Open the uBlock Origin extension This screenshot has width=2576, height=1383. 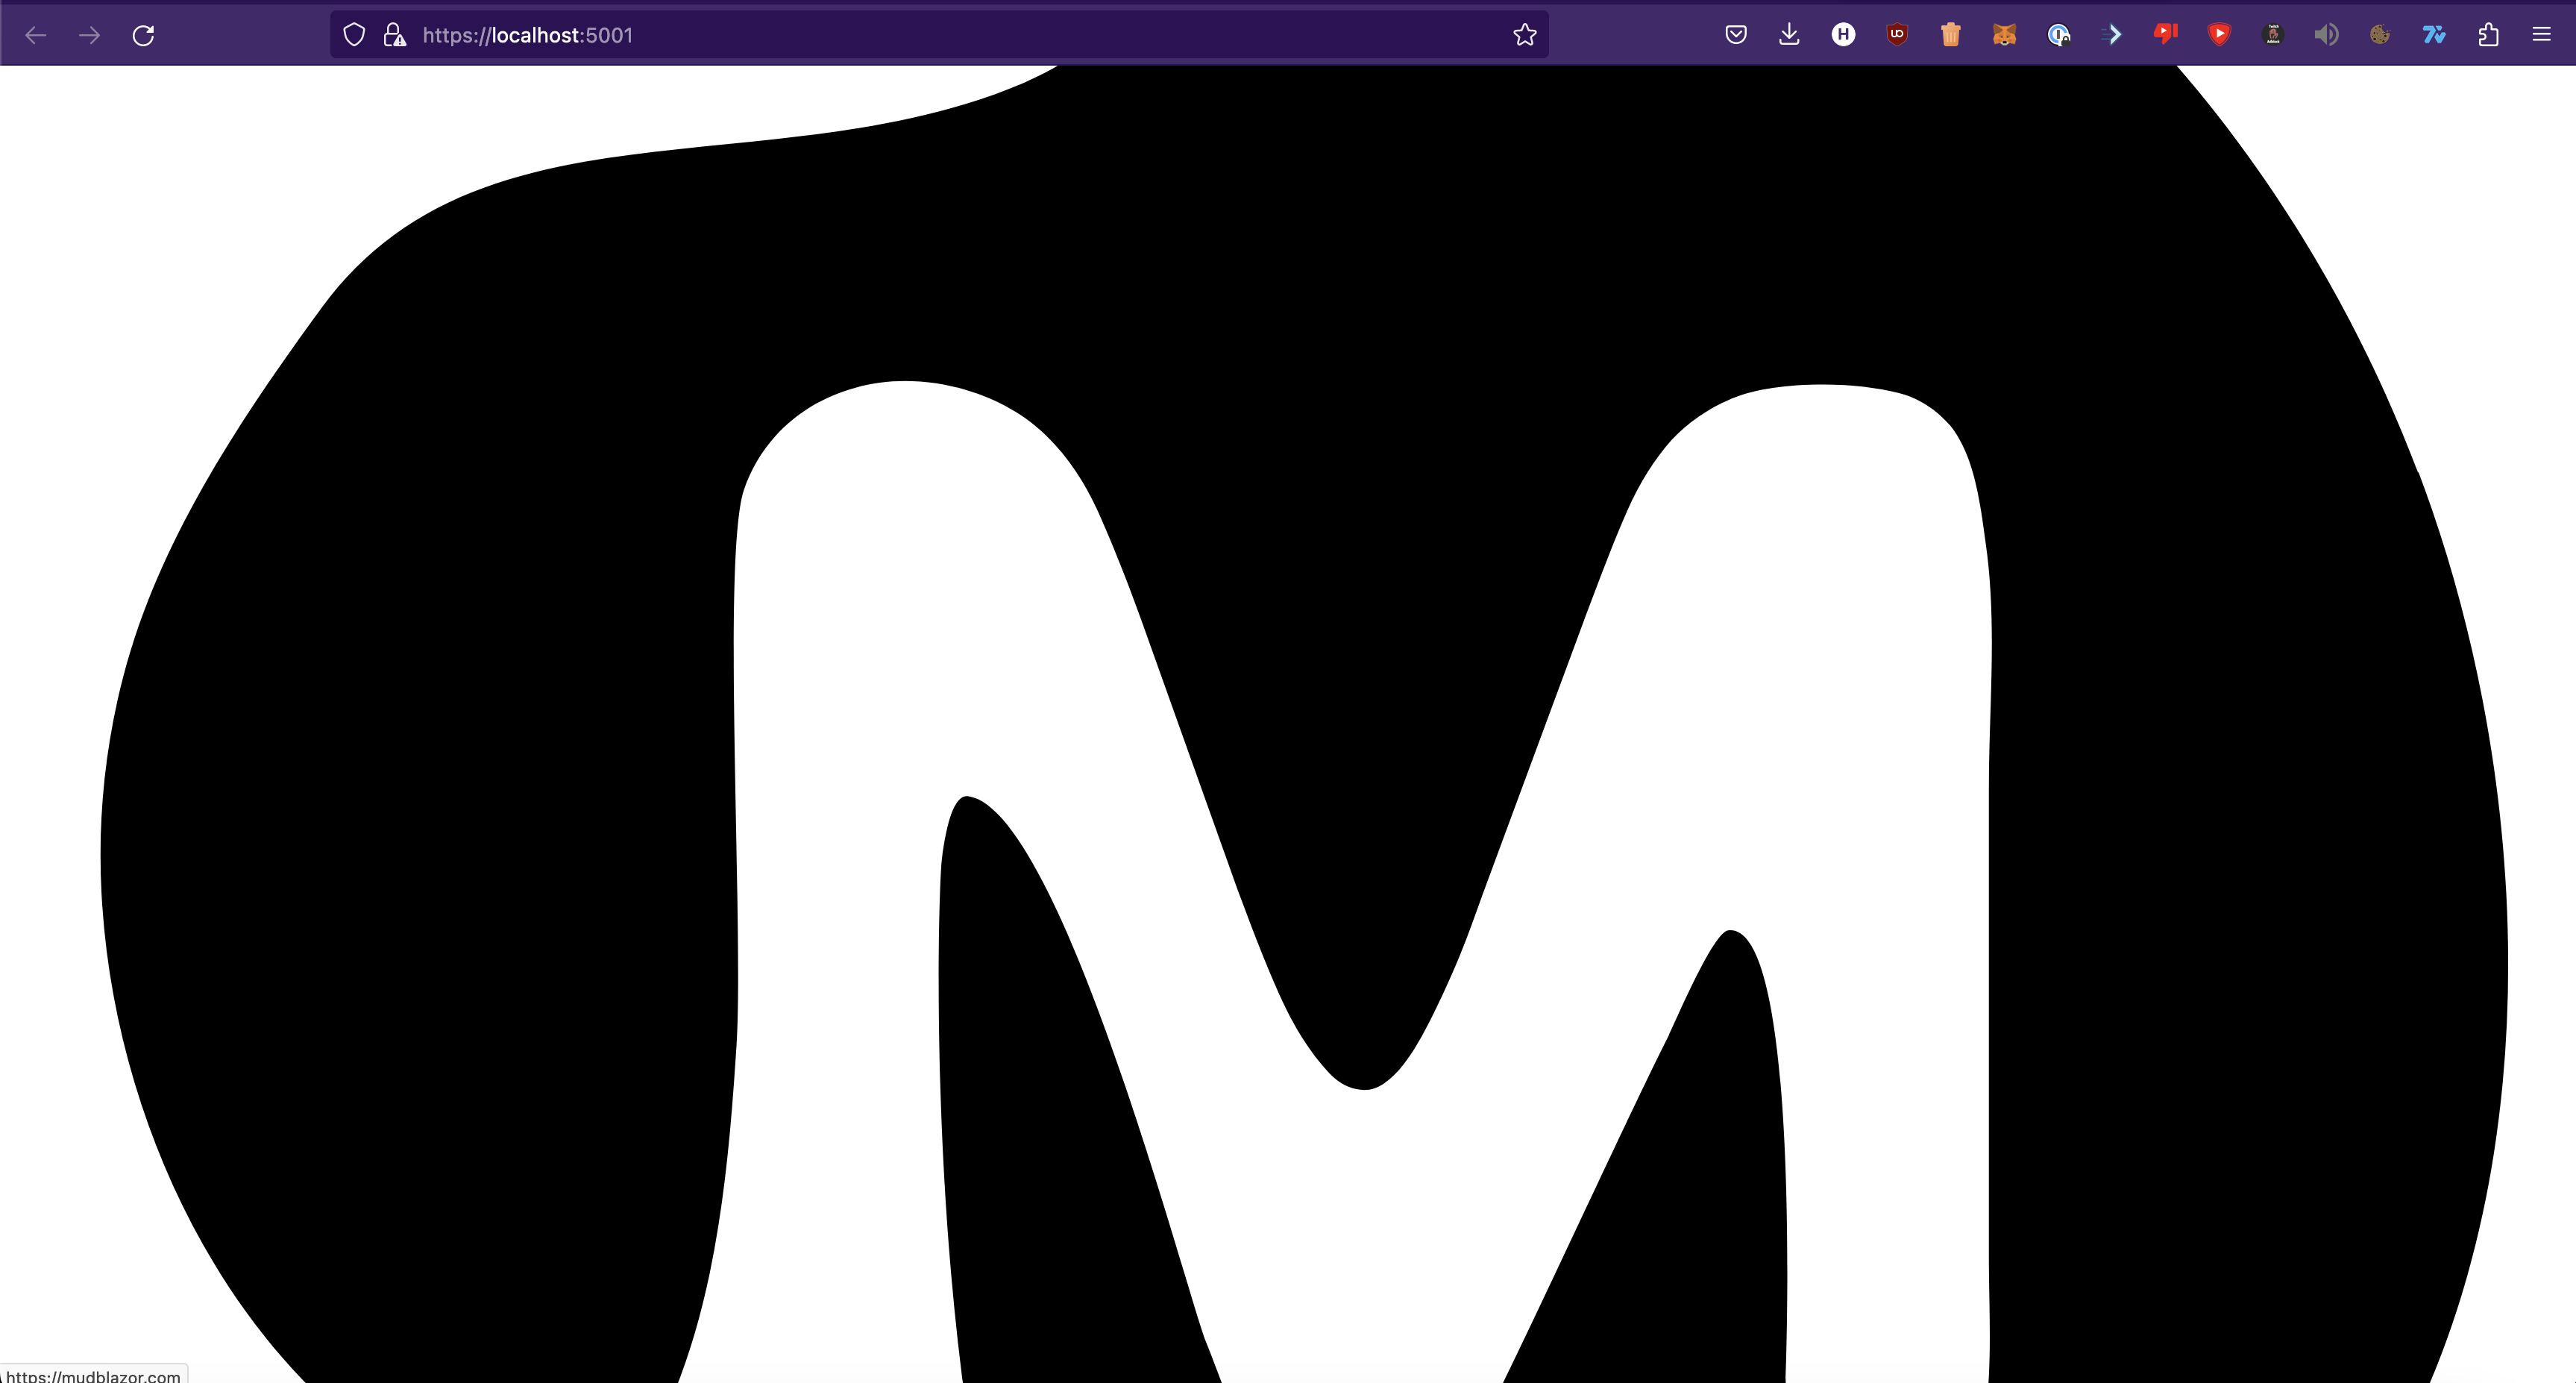pos(1897,35)
